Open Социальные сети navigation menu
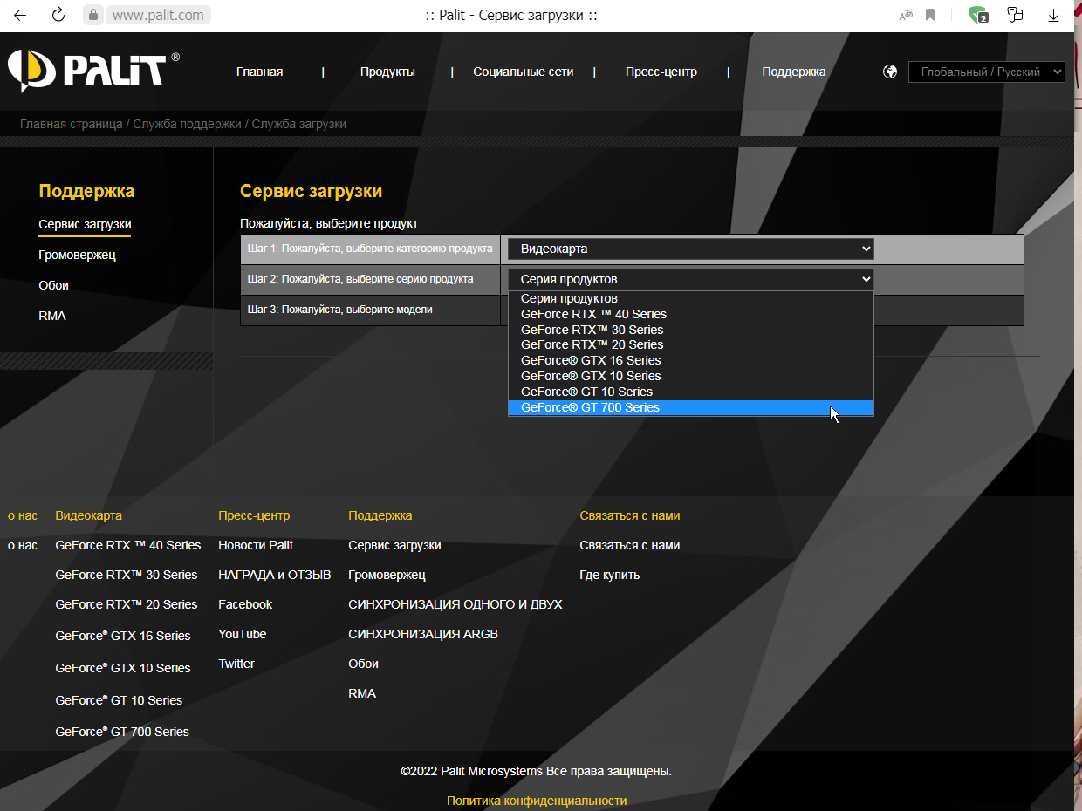This screenshot has height=811, width=1082. coord(524,72)
